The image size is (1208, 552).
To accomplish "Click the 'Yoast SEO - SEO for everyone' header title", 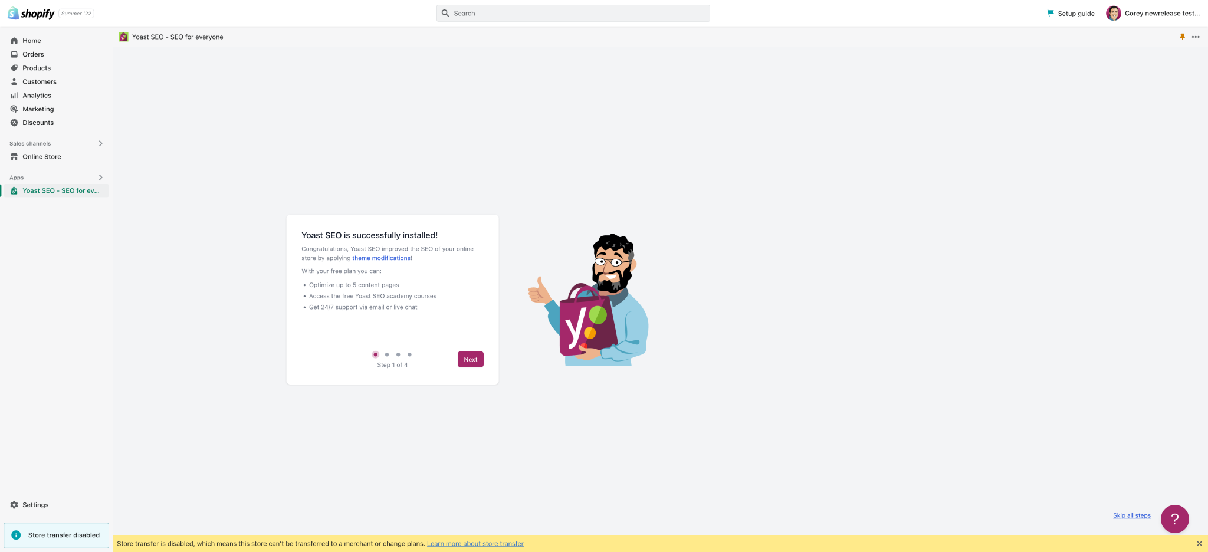I will point(178,37).
